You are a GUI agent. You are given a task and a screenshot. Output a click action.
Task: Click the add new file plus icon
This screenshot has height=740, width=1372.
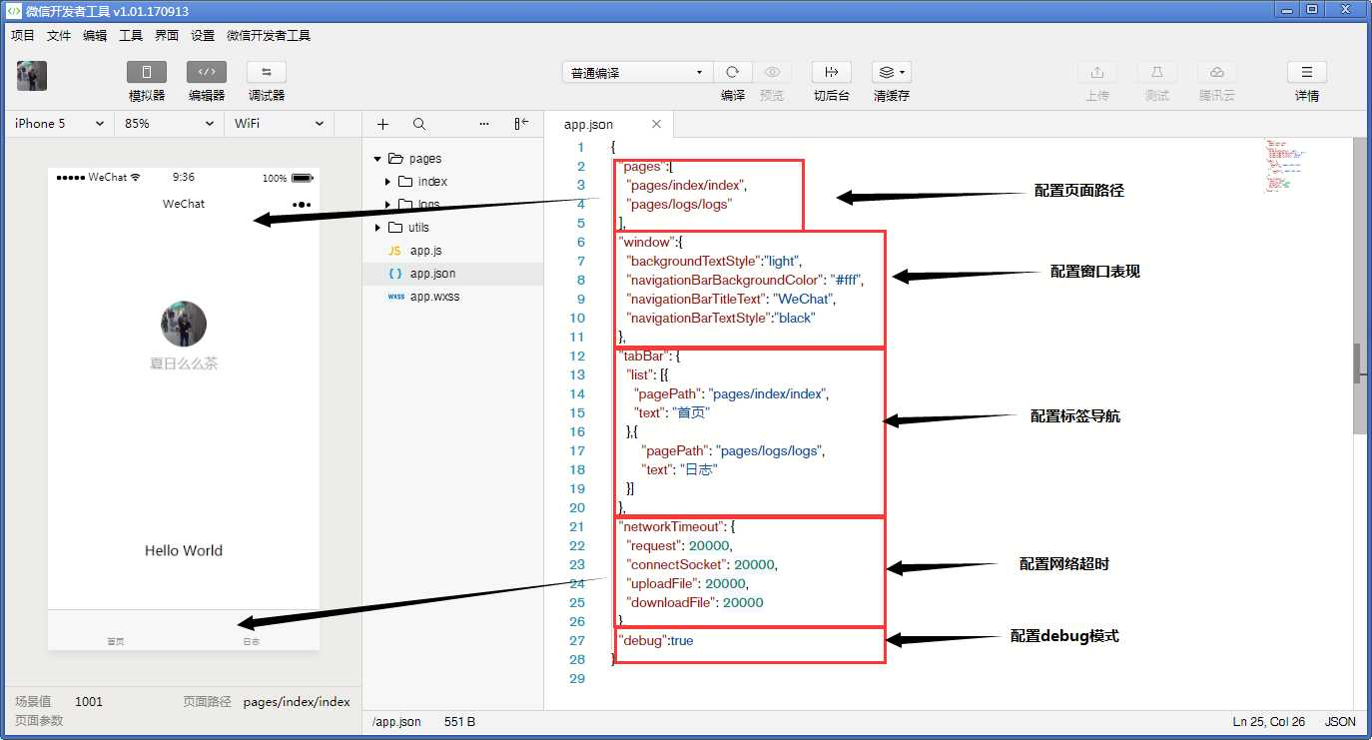tap(382, 124)
